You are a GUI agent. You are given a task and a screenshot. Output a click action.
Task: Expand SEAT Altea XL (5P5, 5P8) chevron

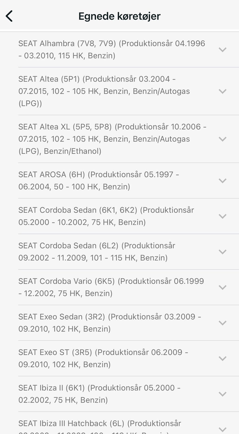tap(222, 139)
